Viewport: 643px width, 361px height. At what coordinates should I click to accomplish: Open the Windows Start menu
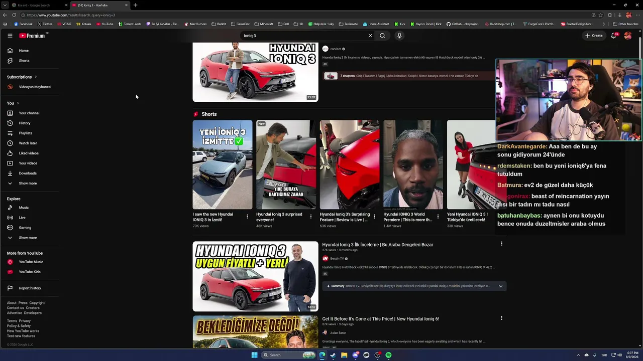(254, 355)
